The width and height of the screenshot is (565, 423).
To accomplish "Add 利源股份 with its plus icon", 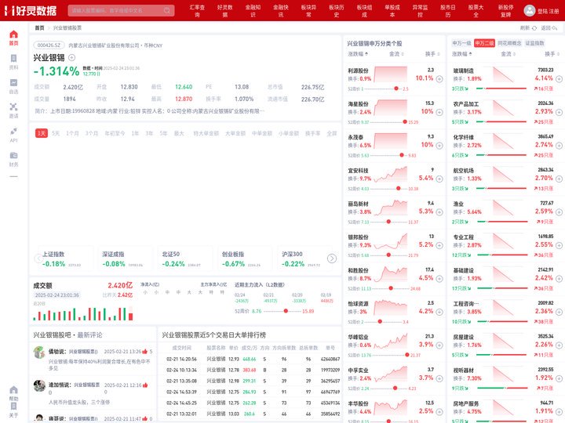I will (439, 79).
